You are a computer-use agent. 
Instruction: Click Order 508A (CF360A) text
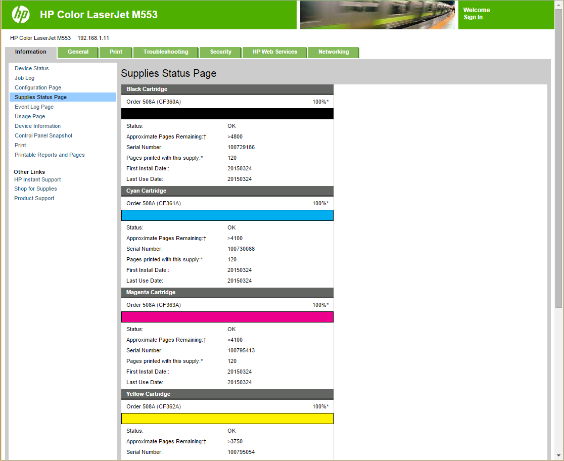click(x=154, y=102)
